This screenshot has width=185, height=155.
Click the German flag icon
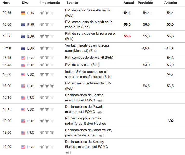(x=23, y=13)
